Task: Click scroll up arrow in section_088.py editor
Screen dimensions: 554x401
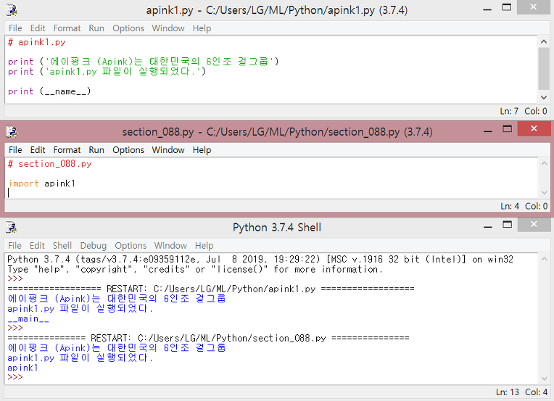Action: 544,163
